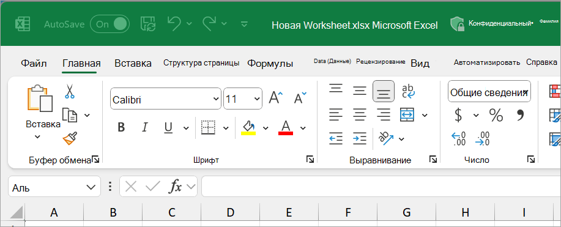Redo the last action
Viewport: 561px width, 227px height.
click(x=209, y=23)
